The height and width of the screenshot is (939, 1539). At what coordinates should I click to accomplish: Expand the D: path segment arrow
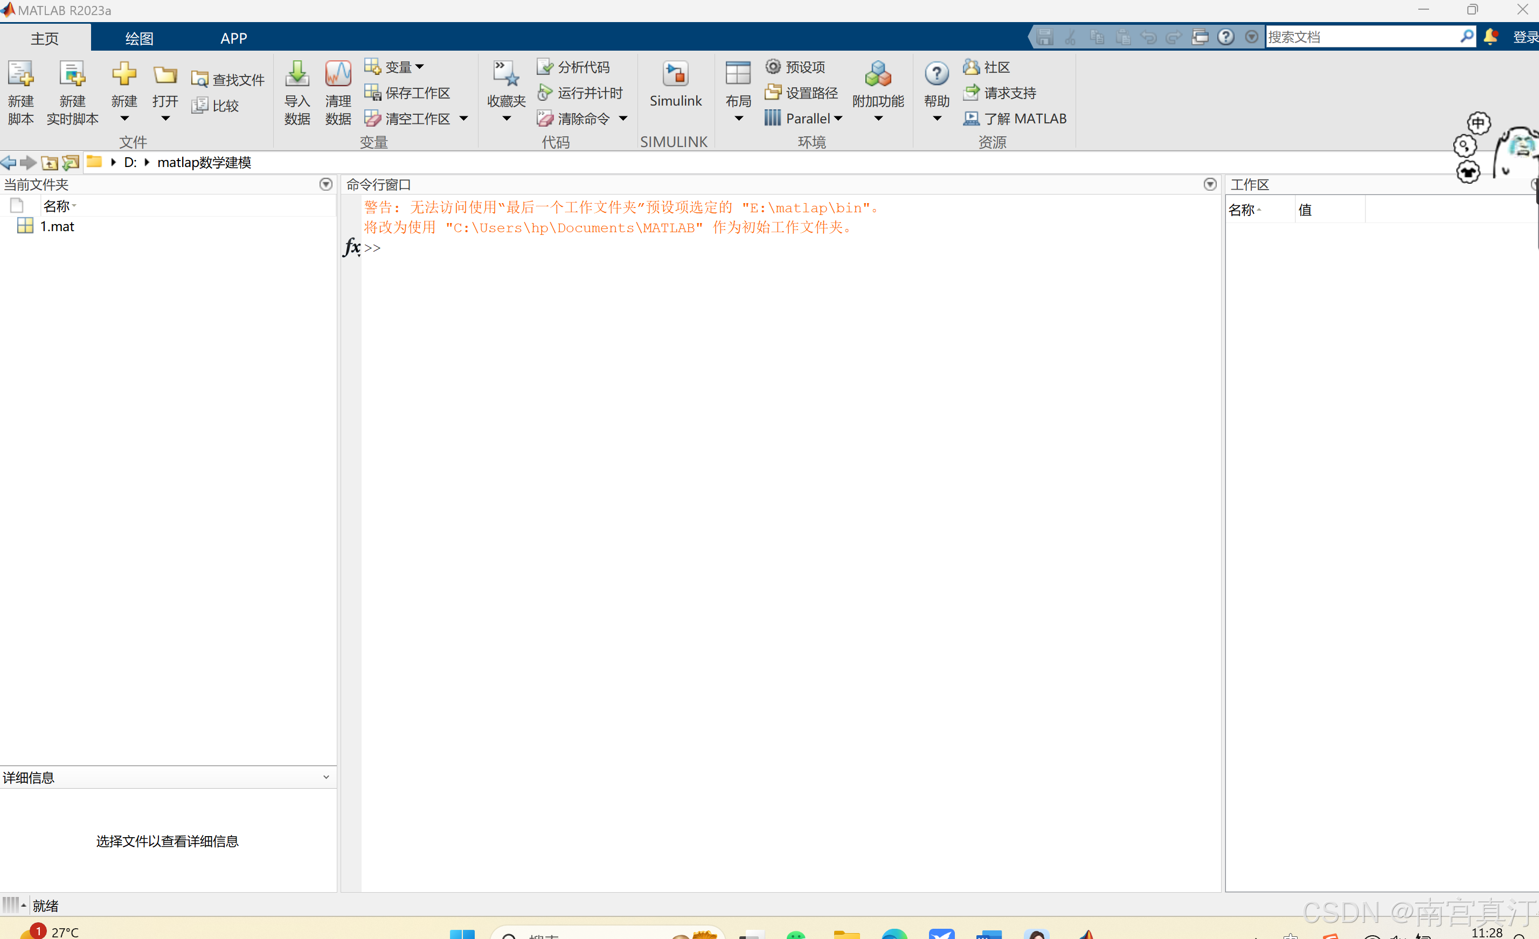pyautogui.click(x=147, y=162)
